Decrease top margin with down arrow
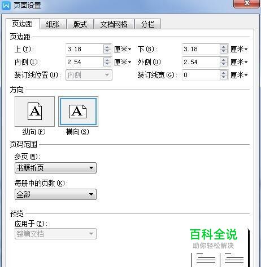Screen dimensions: 261x267 point(107,51)
